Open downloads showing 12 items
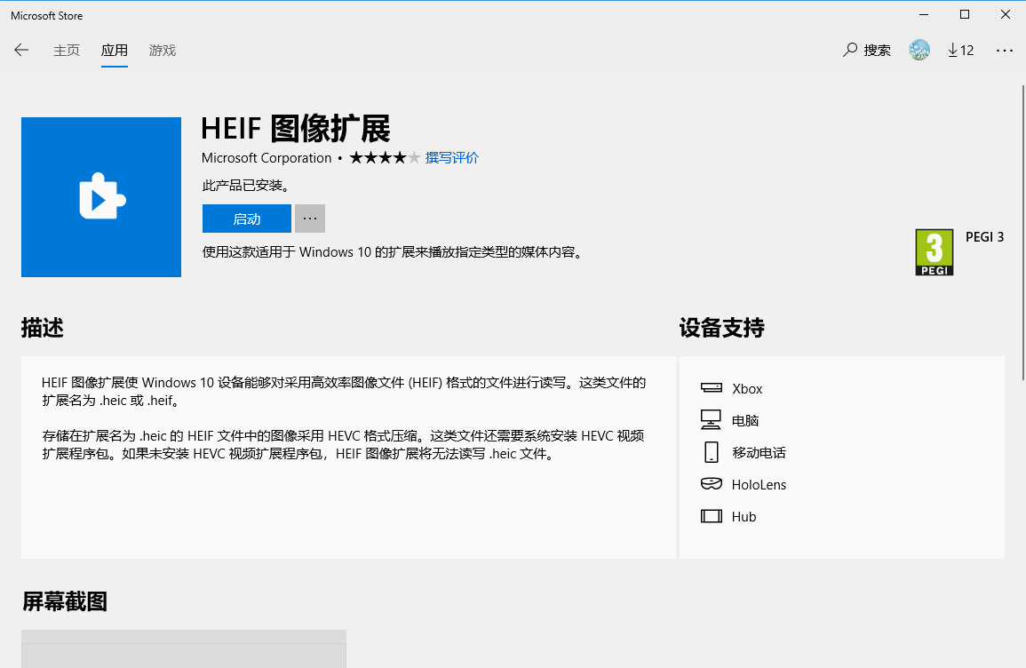The height and width of the screenshot is (668, 1026). [960, 51]
